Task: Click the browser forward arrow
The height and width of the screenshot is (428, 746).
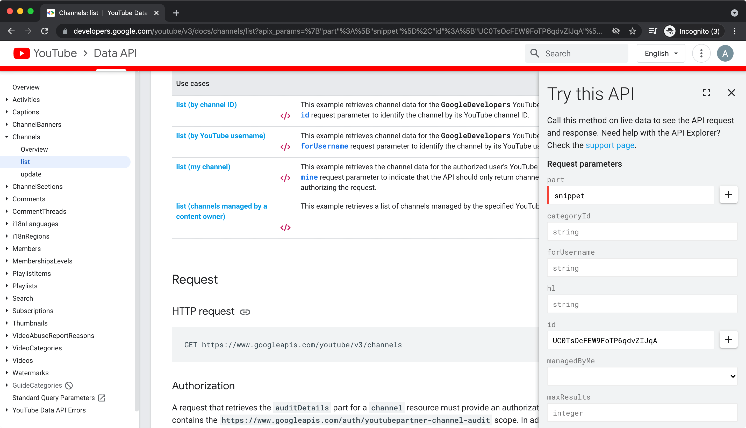Action: 28,31
